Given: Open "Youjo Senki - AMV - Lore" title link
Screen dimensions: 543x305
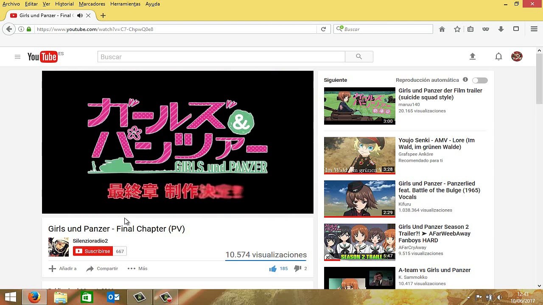Looking at the screenshot, I should coord(437,144).
